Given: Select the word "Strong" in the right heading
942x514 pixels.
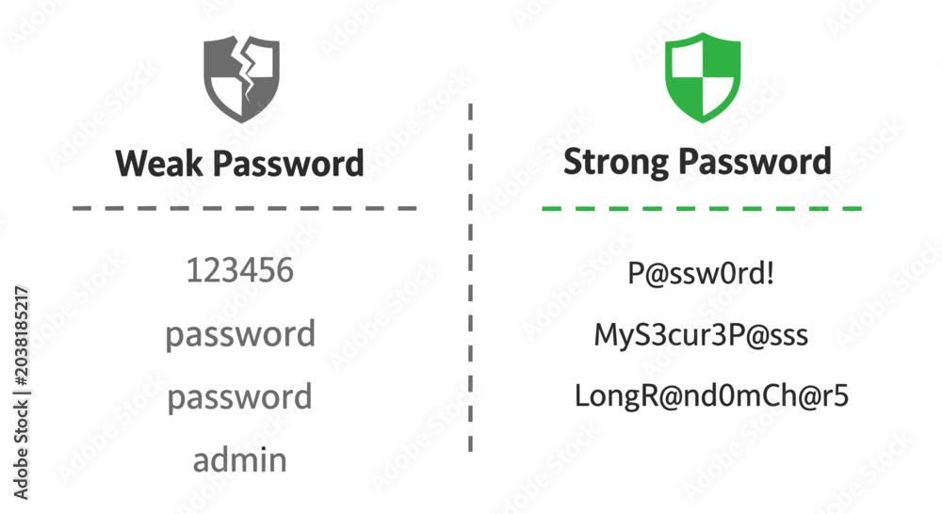Looking at the screenshot, I should click(616, 163).
